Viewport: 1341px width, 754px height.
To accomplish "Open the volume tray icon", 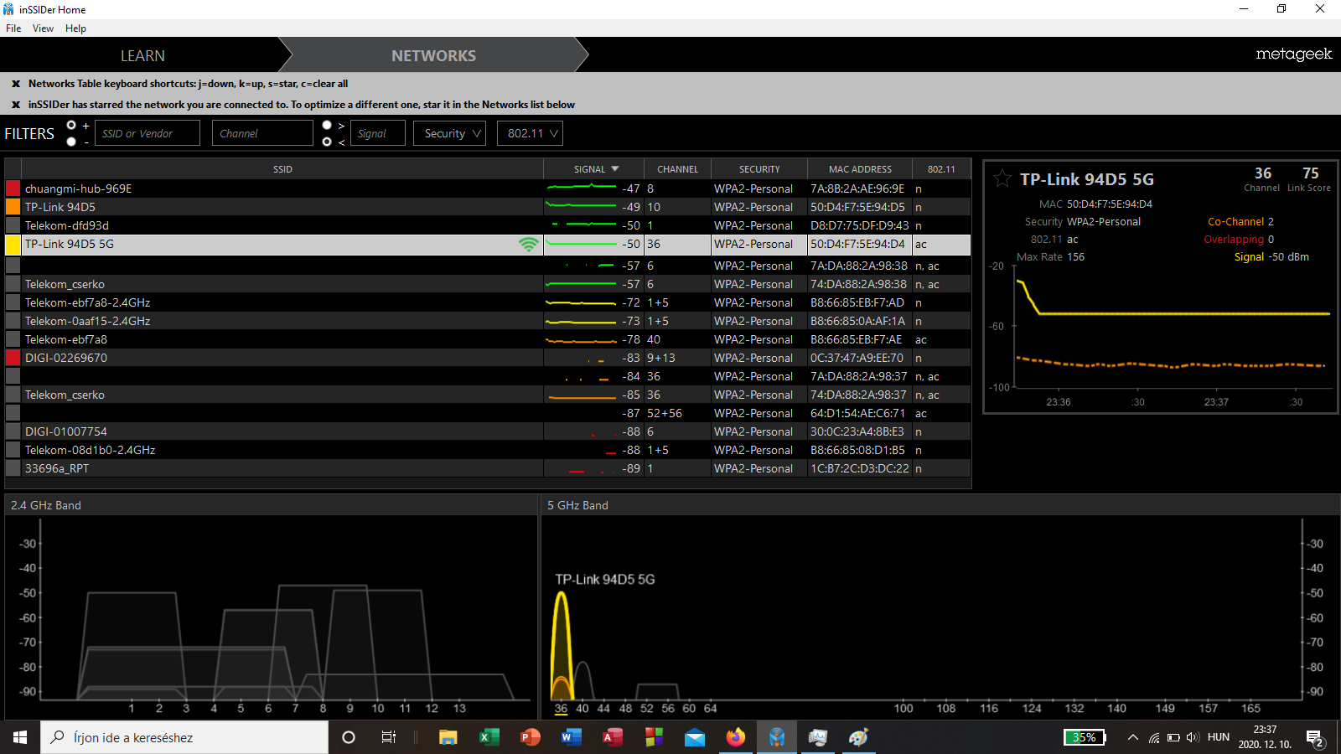I will coord(1193,737).
